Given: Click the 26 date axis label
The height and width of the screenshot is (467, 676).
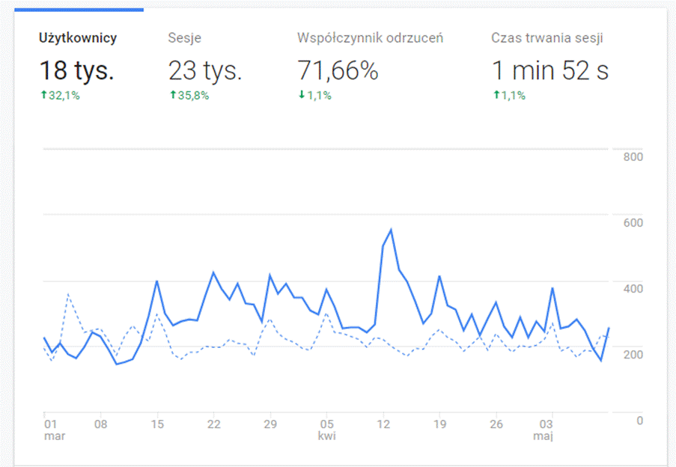Looking at the screenshot, I should point(496,424).
